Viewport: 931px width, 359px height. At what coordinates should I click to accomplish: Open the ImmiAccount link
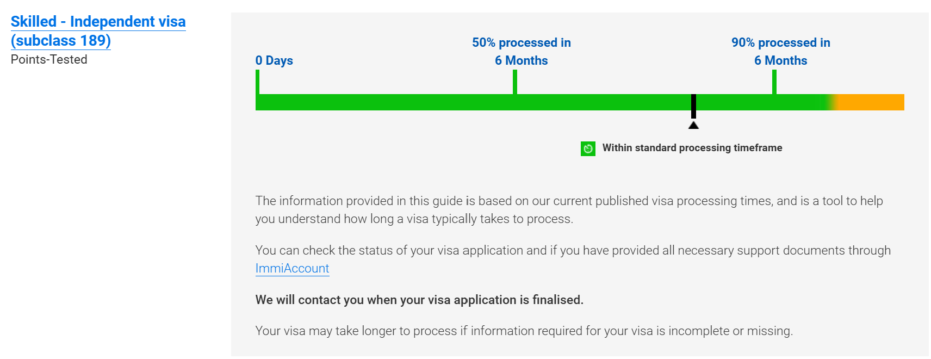[x=292, y=268]
